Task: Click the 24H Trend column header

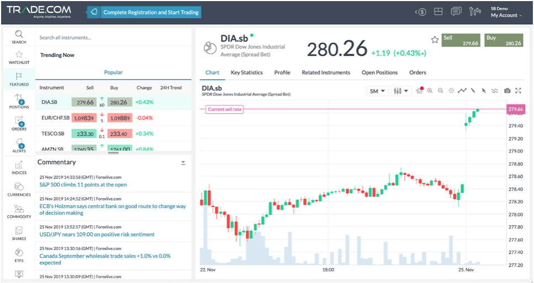Action: coord(171,88)
